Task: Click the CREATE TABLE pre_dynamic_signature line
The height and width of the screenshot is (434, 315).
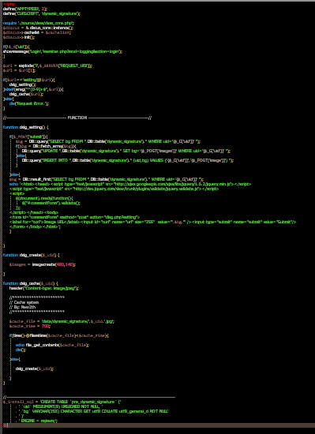Action: [x=62, y=402]
